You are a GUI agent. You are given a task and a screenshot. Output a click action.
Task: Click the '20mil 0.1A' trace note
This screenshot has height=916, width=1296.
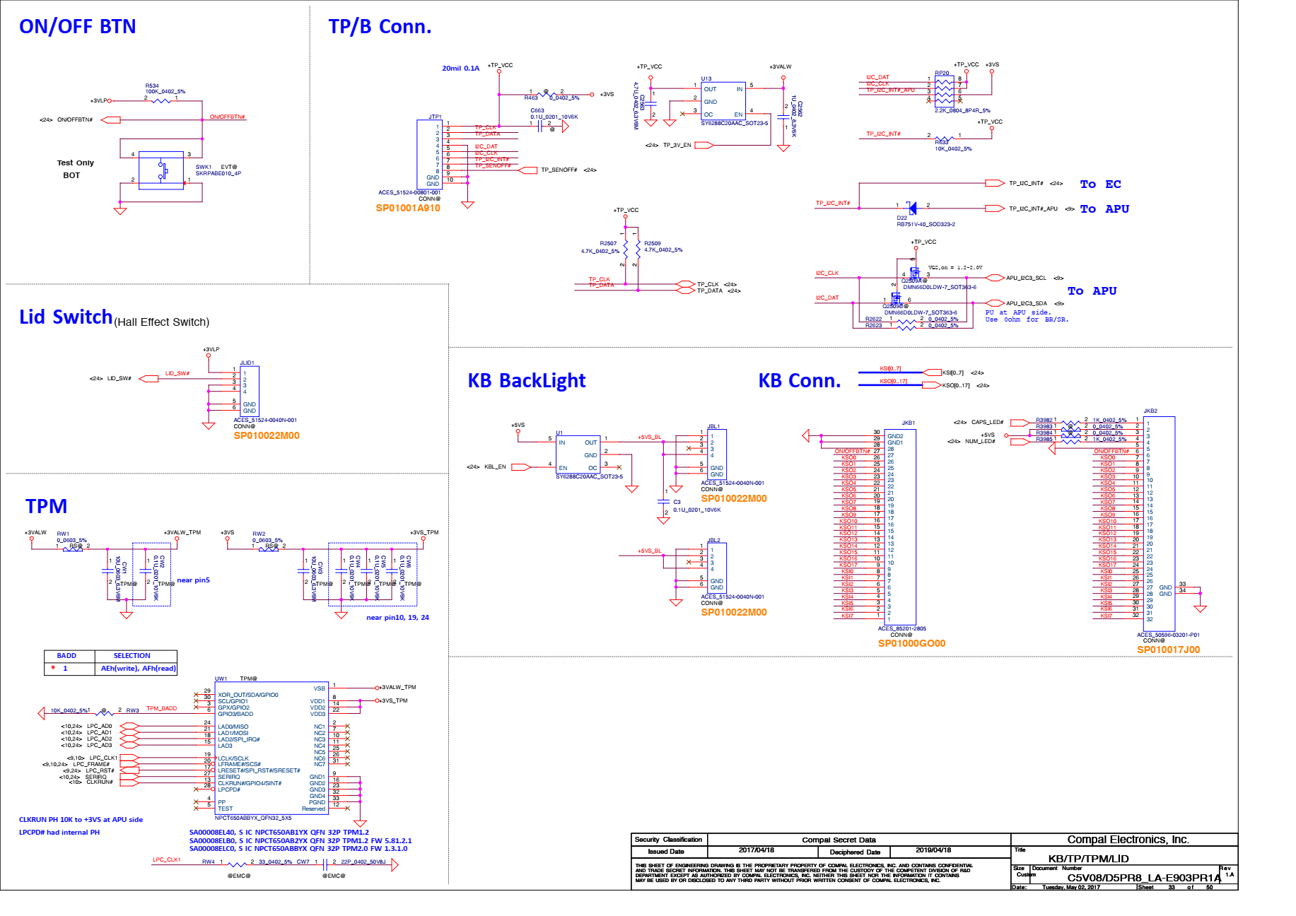point(460,69)
